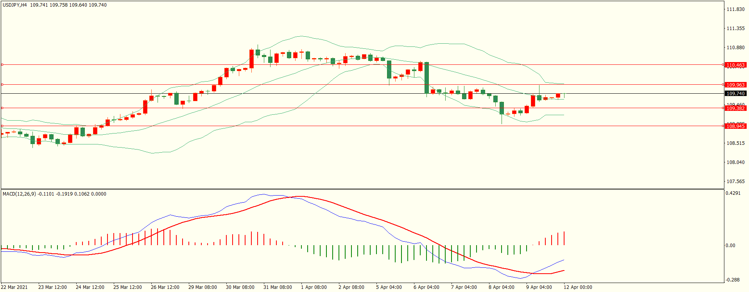Click the 108.040 value on price axis

pyautogui.click(x=735, y=162)
